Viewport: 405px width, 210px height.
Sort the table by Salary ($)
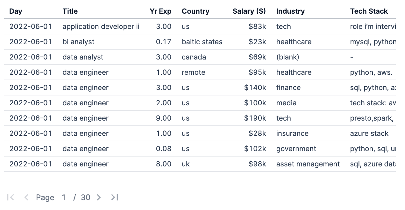(x=249, y=11)
